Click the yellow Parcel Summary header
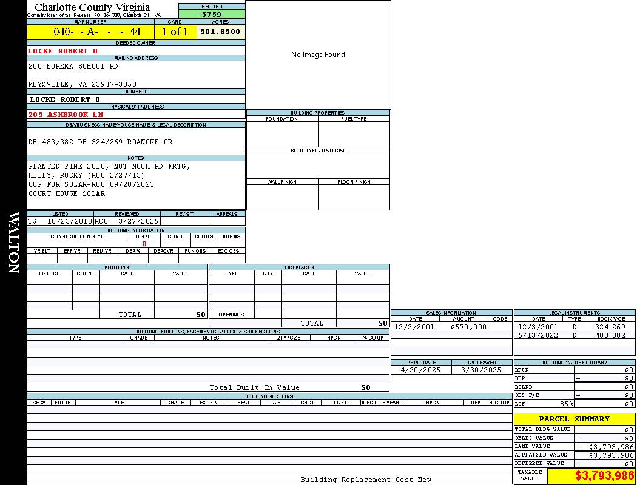 [x=574, y=419]
